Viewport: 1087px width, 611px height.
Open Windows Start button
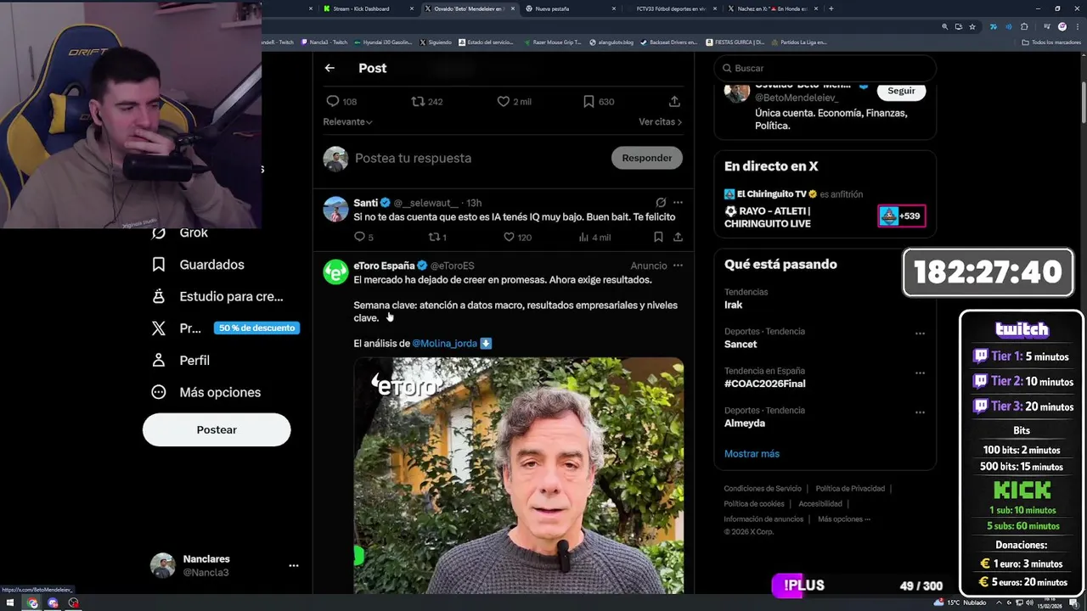[10, 603]
